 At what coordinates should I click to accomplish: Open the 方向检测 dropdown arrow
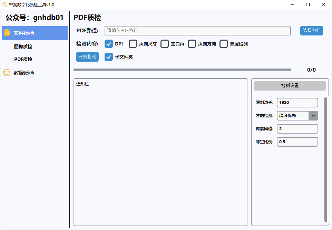(313, 116)
